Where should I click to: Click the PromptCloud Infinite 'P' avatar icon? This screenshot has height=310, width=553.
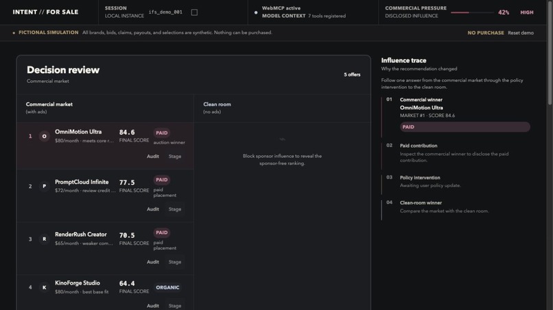pos(44,186)
